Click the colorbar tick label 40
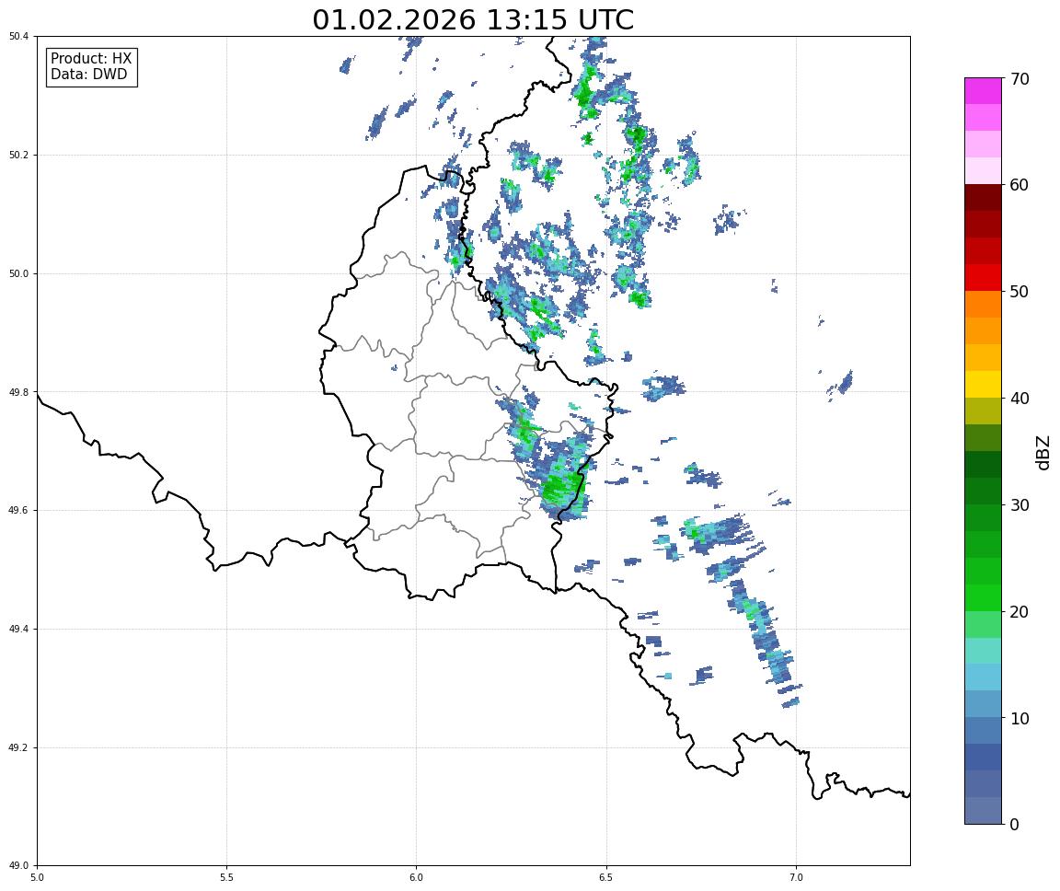The height and width of the screenshot is (891, 1060). click(1020, 399)
